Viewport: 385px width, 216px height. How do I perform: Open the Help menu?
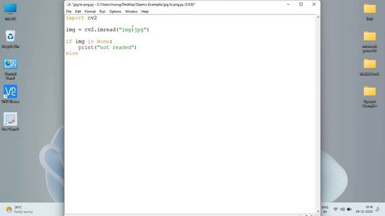(x=145, y=11)
